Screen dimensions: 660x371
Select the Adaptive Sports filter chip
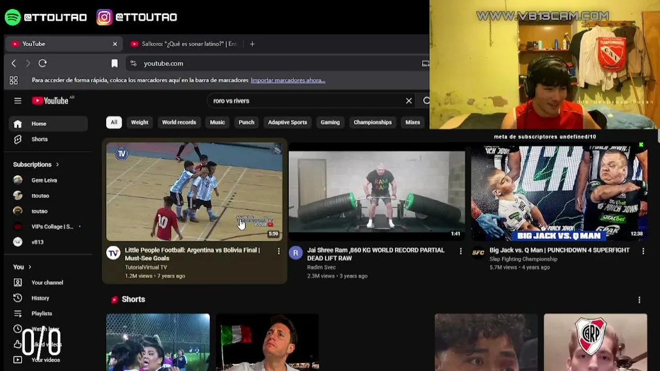287,122
